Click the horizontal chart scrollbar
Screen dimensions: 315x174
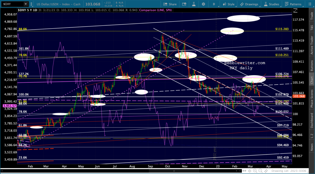click(175, 171)
